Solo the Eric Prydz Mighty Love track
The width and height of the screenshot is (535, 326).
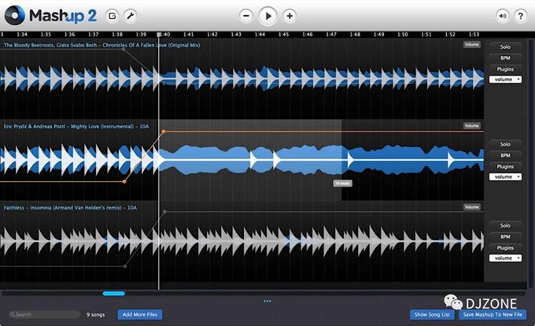tap(505, 144)
